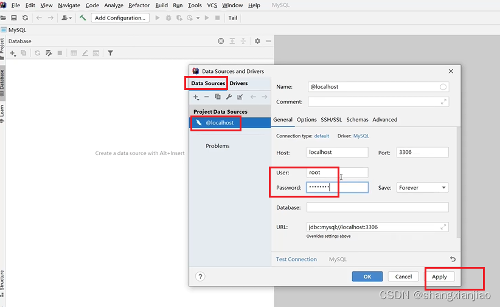Switch to the Schemas tab
The width and height of the screenshot is (500, 307).
click(x=357, y=120)
